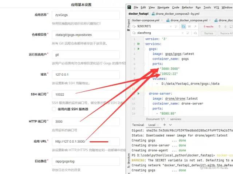233x174 pixels.
Task: Open the terminal options dropdown chevron
Action: click(170, 125)
